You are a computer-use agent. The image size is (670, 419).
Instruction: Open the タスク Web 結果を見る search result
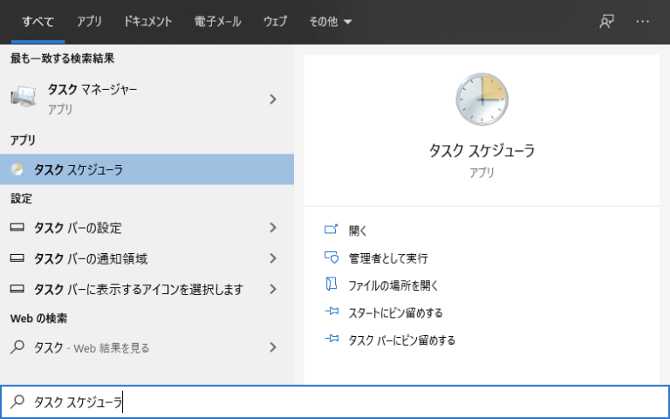point(92,347)
